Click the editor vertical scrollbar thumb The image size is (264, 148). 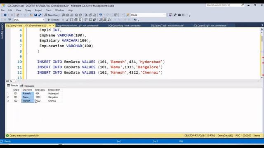pyautogui.click(x=262, y=39)
